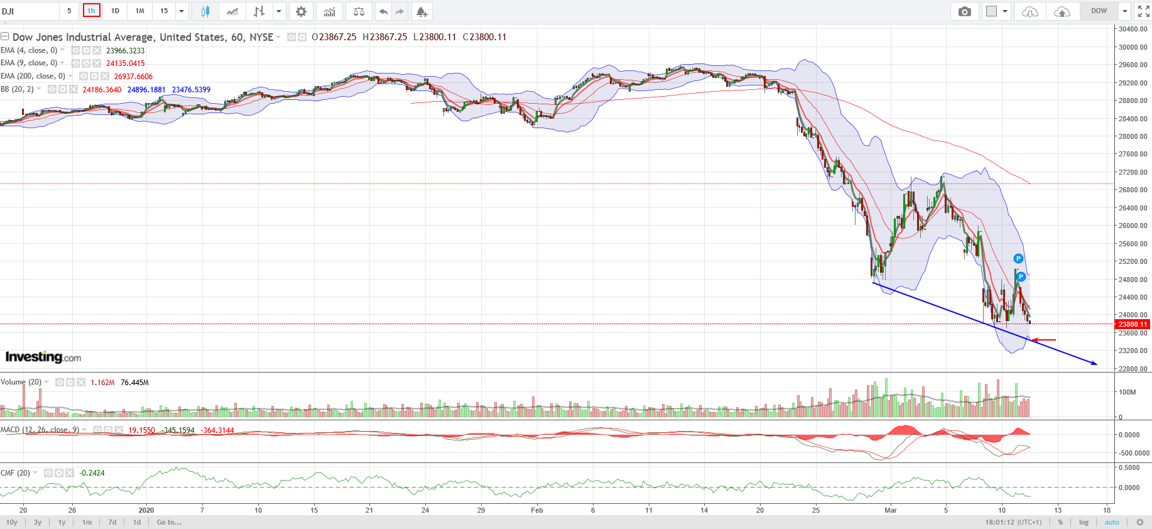Hide the EMA (4, close, 0) line
This screenshot has width=1152, height=529.
tap(75, 50)
